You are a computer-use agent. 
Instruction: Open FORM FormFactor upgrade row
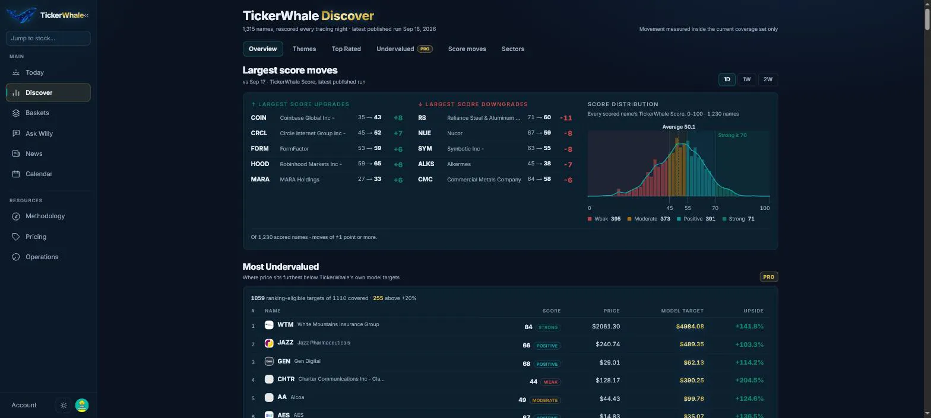[327, 148]
